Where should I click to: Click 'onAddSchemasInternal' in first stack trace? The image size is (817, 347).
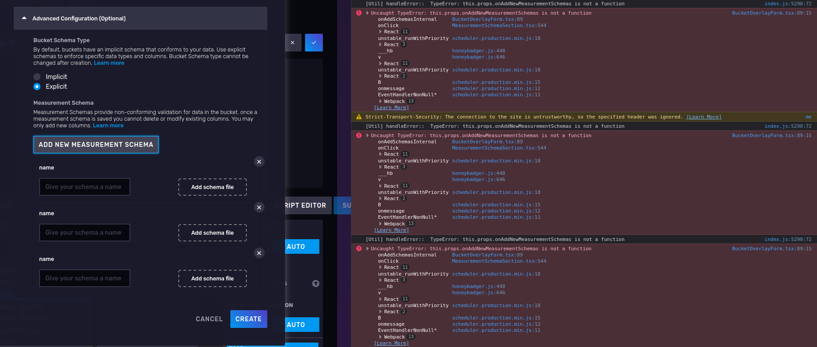pos(407,19)
